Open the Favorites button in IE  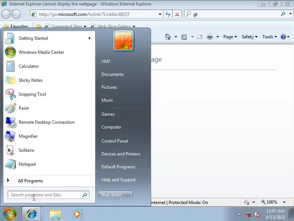[x=16, y=26]
